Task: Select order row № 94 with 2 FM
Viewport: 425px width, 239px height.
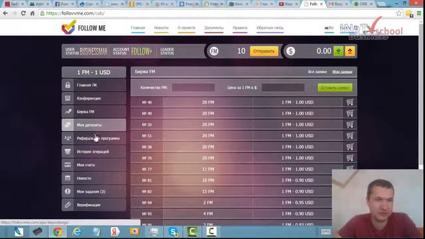Action: [x=231, y=202]
